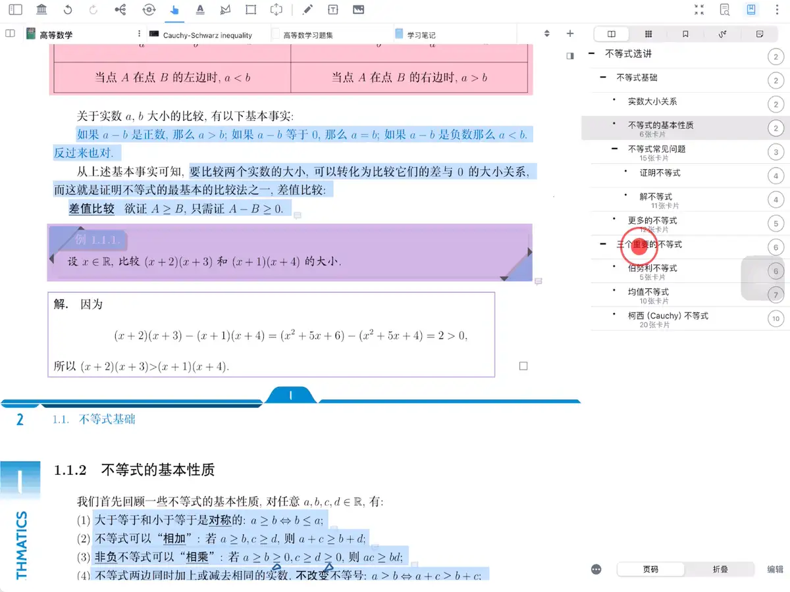Select the image insert tool

coord(358,10)
